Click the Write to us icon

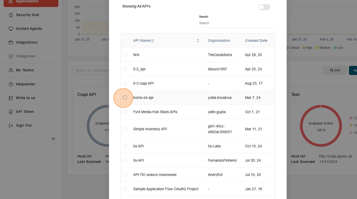click(11, 98)
